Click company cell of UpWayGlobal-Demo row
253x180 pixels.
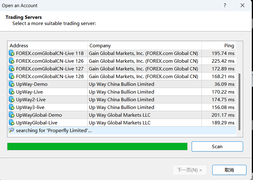[x=145, y=115]
